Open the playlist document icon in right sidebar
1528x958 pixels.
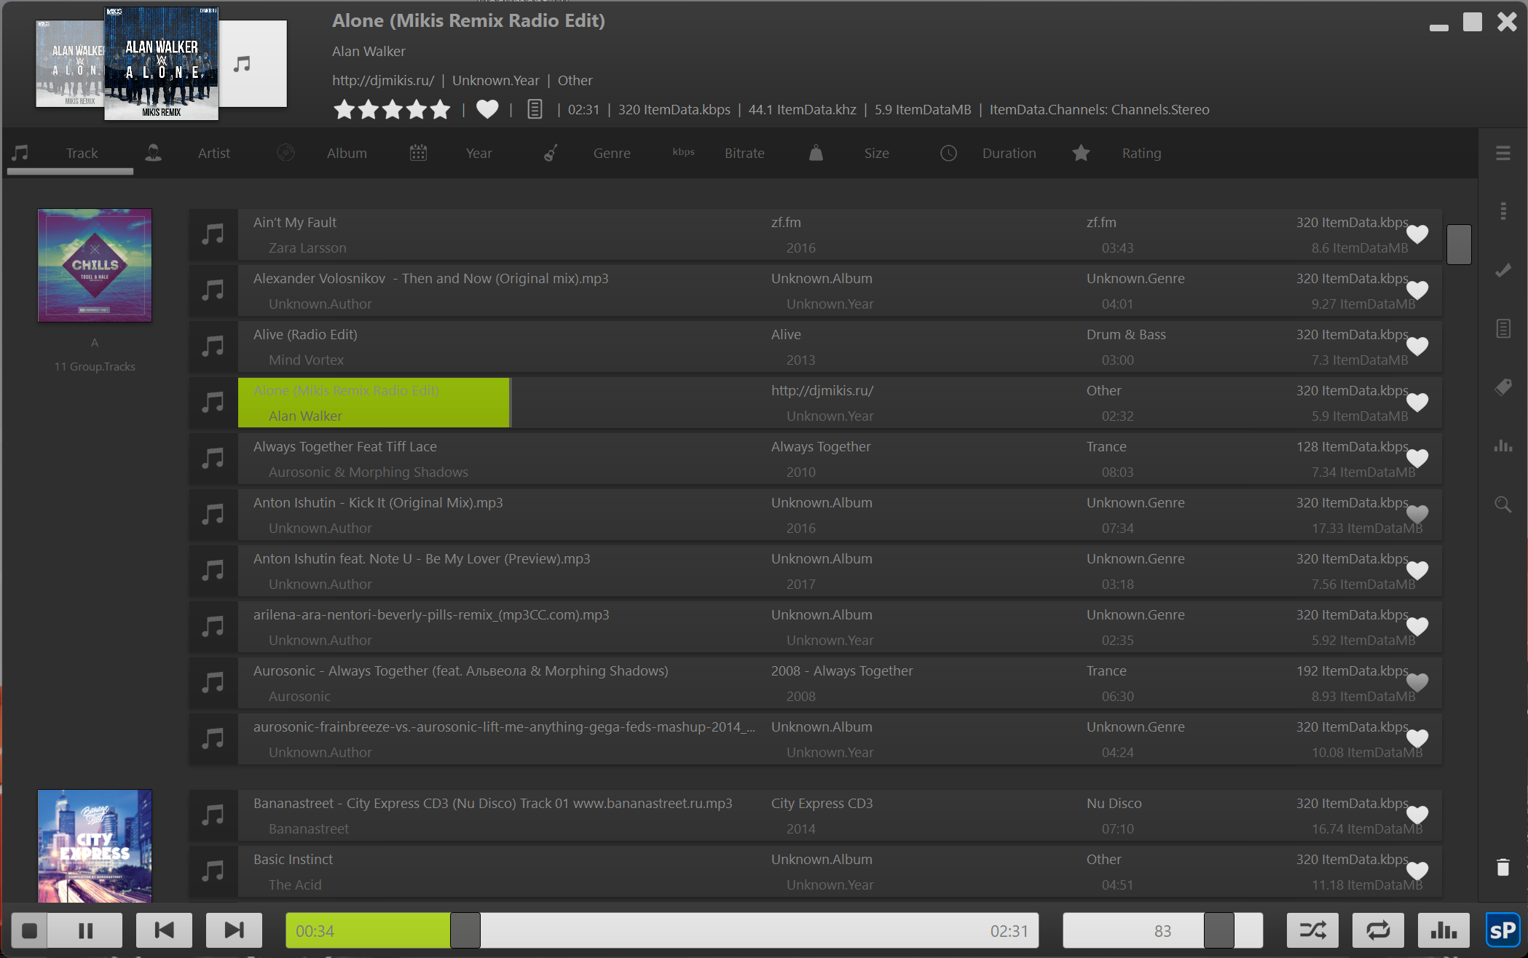pyautogui.click(x=1503, y=328)
